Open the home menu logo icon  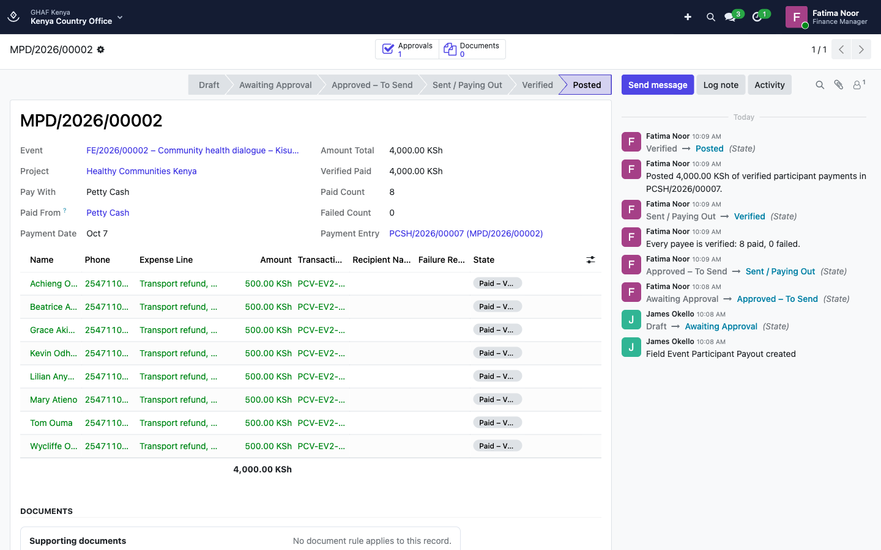(x=13, y=17)
